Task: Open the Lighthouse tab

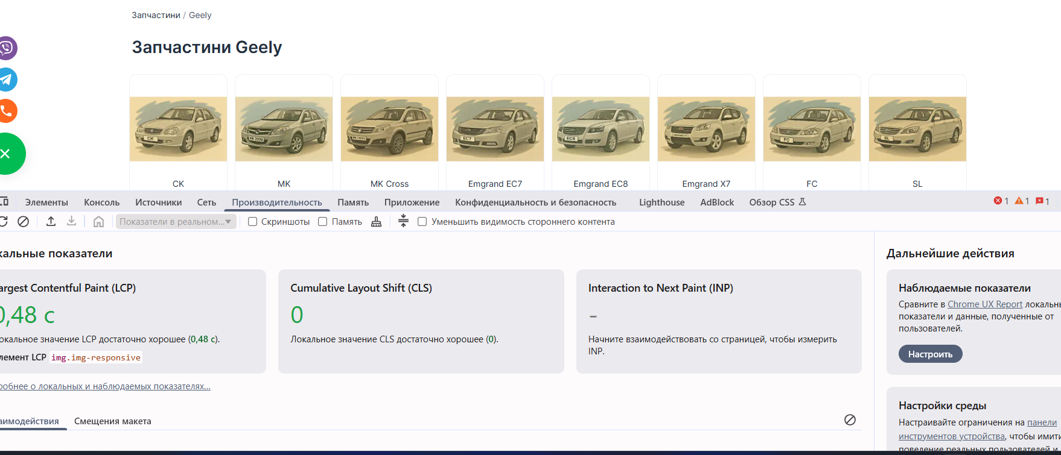Action: [x=662, y=202]
